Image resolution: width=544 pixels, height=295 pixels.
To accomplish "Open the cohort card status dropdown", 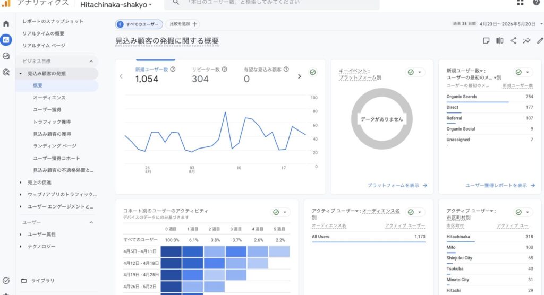I will [x=285, y=212].
